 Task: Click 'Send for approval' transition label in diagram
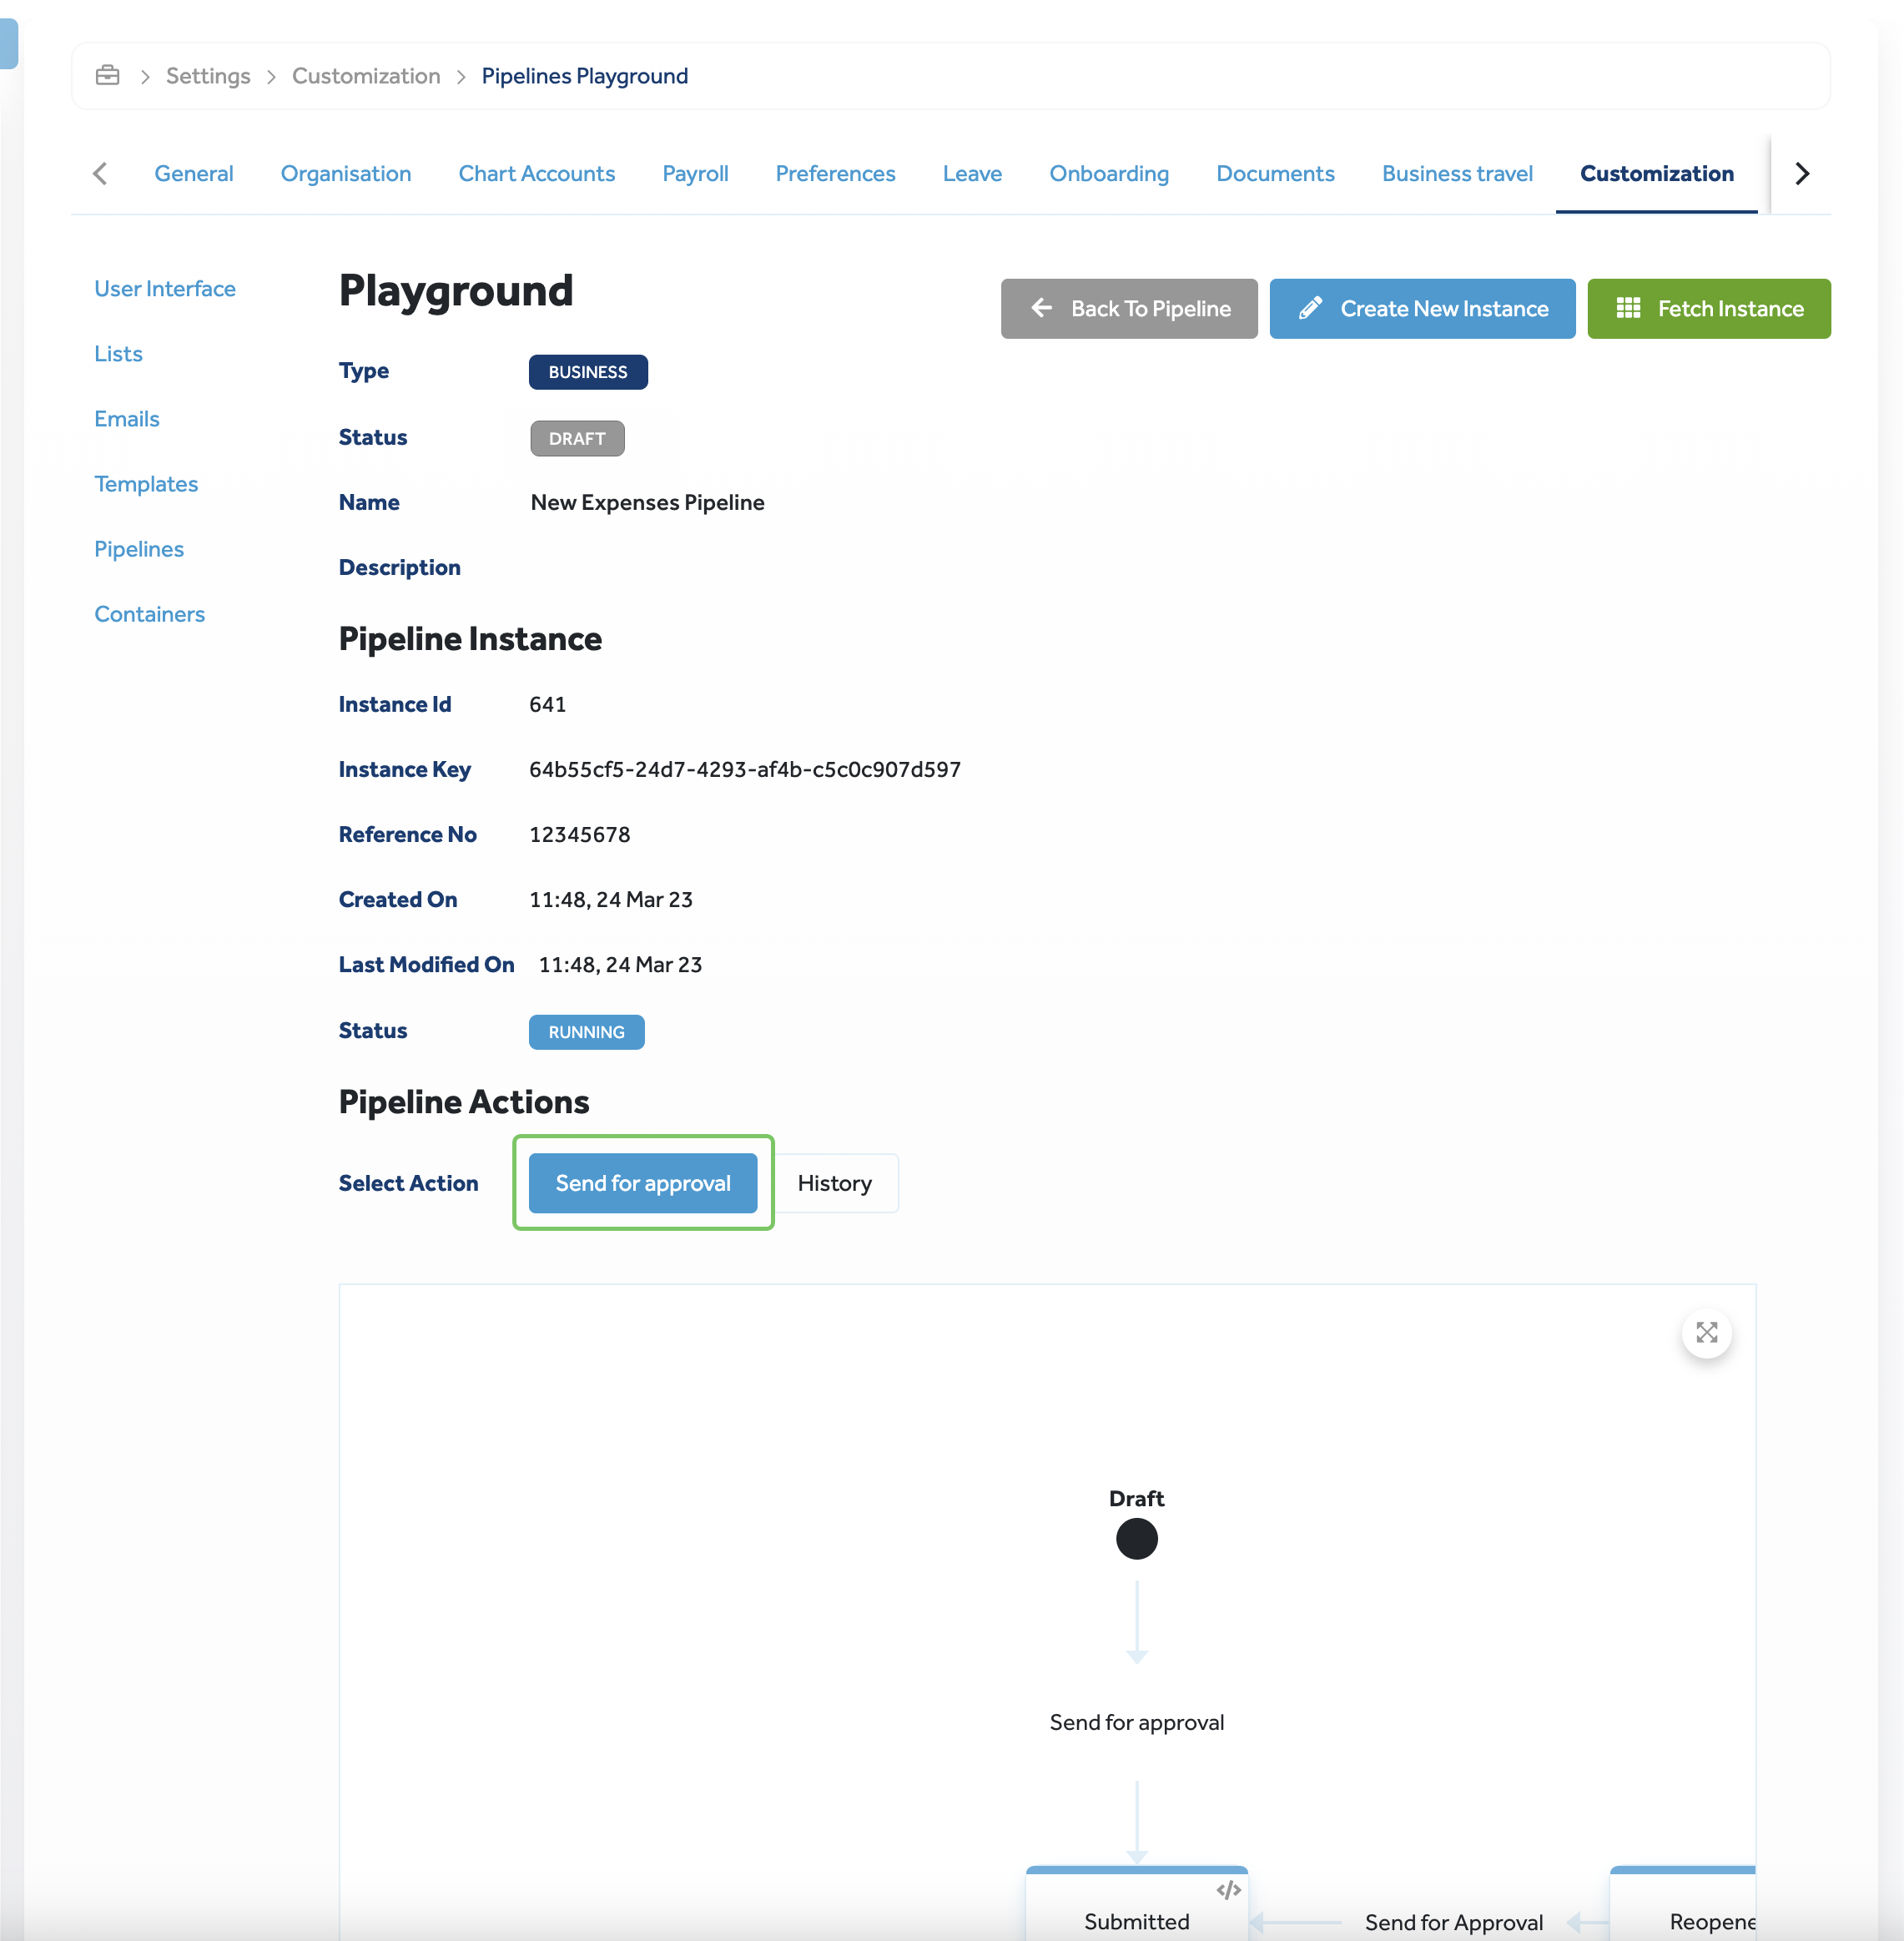coord(1136,1722)
